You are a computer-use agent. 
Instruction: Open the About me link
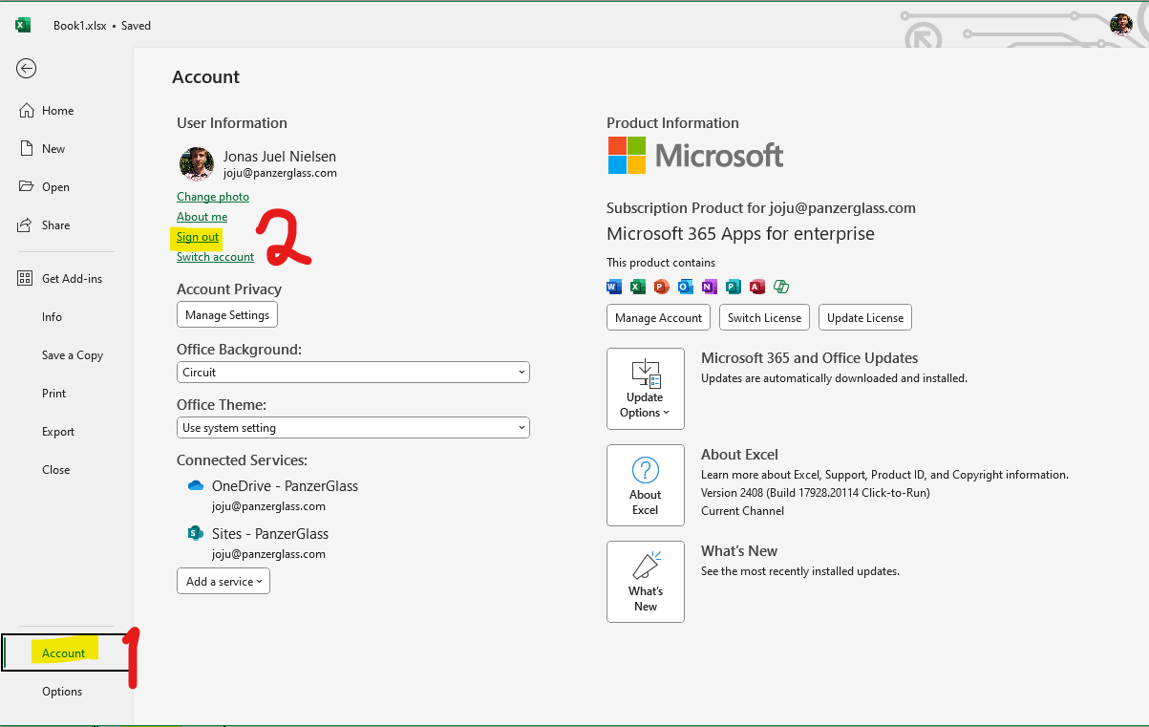point(202,217)
